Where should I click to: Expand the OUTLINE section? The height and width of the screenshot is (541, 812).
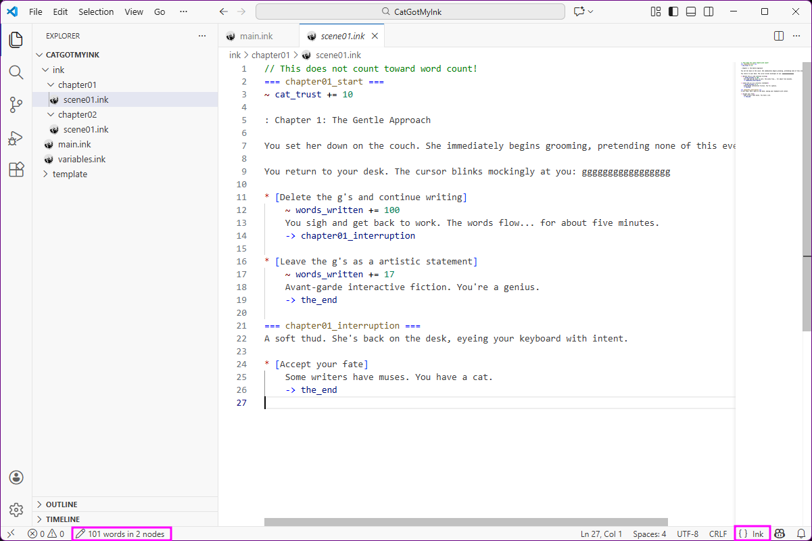62,504
